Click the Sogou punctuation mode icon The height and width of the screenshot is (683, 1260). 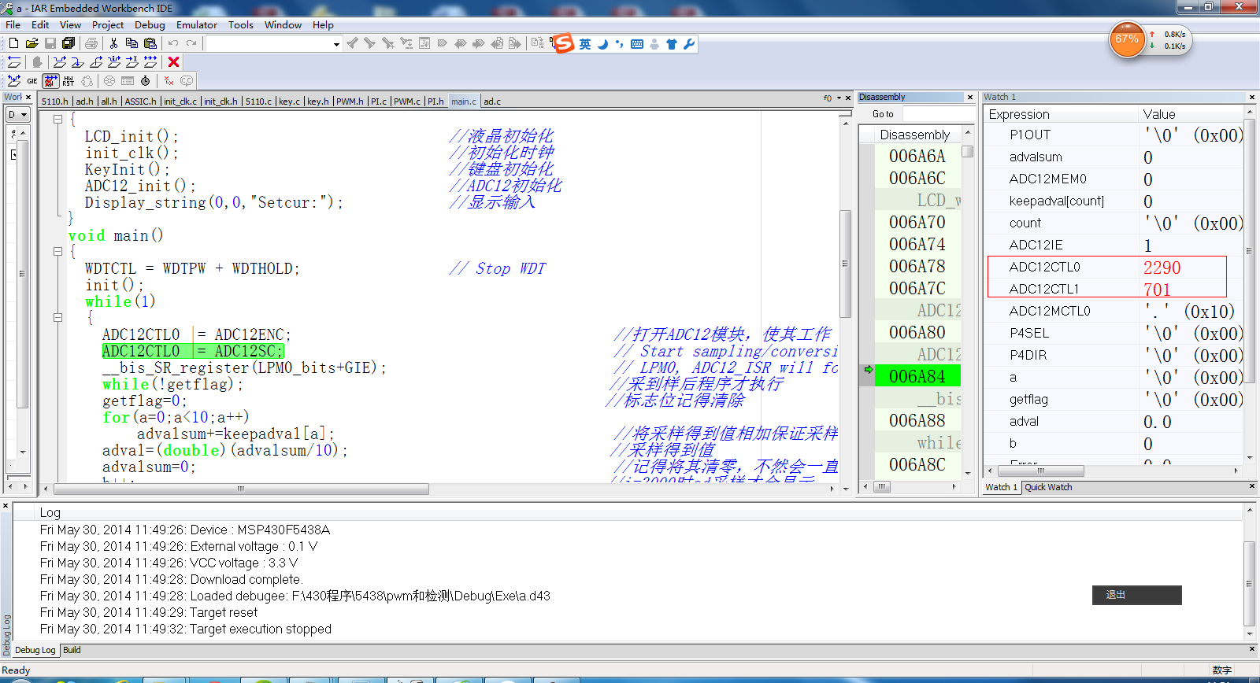click(x=619, y=44)
